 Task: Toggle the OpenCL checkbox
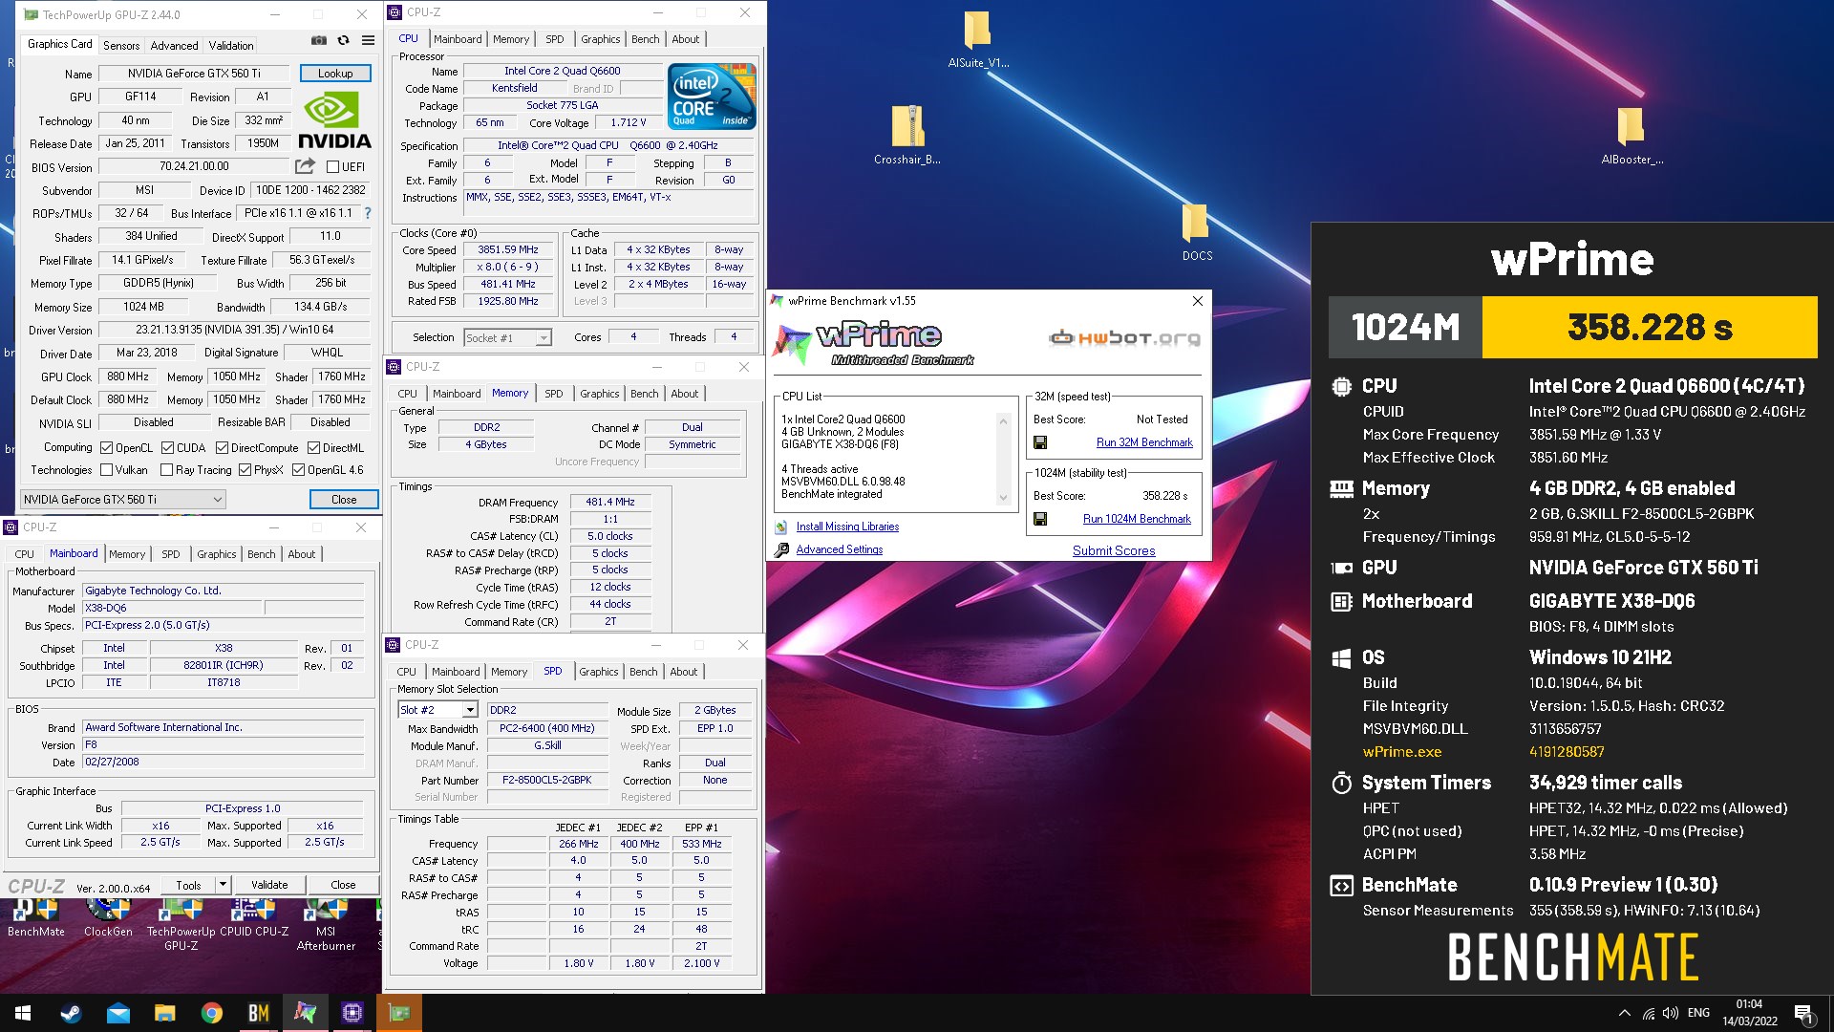(107, 447)
